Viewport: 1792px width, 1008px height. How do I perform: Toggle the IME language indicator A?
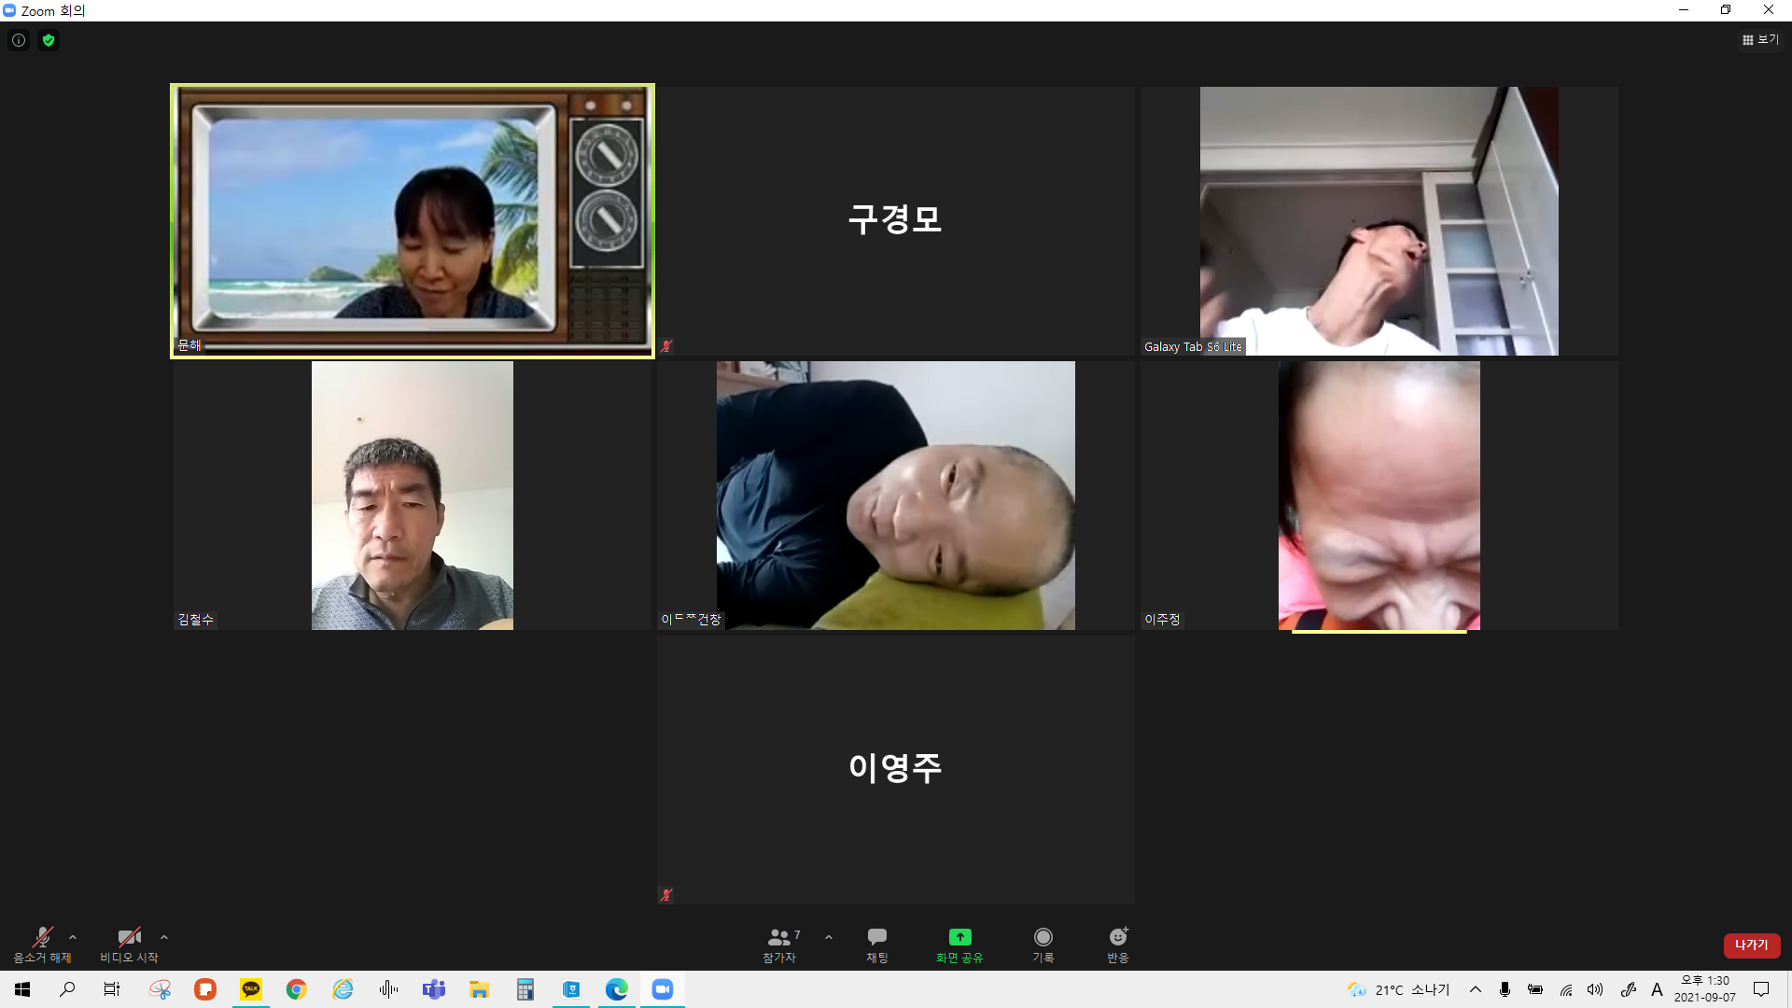click(x=1658, y=989)
